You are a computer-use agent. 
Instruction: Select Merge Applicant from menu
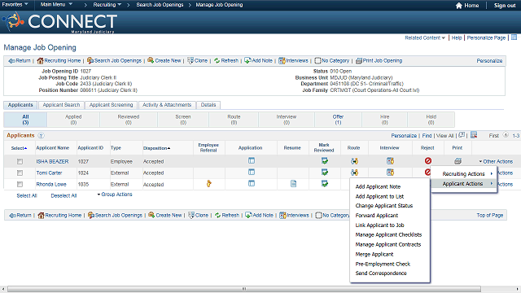(x=374, y=254)
